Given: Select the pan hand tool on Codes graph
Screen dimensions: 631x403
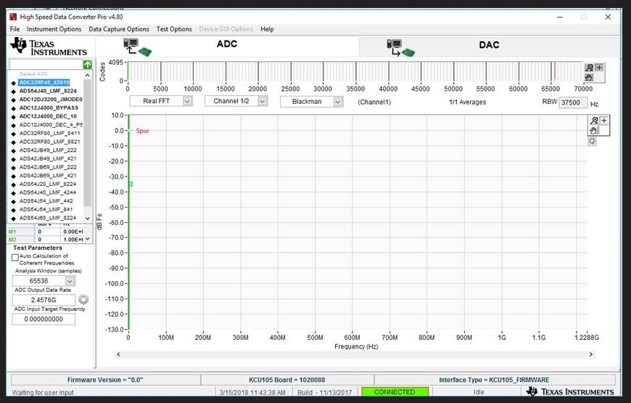Looking at the screenshot, I should [x=590, y=77].
